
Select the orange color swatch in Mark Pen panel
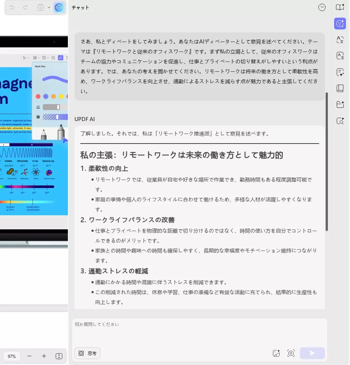coord(53,96)
